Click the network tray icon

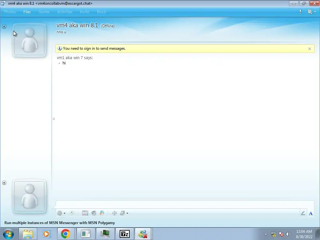[273, 234]
